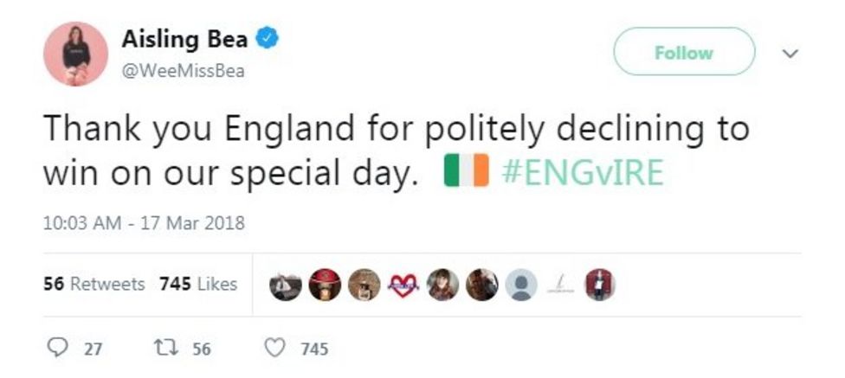Image resolution: width=845 pixels, height=378 pixels.
Task: Like the tweet with the heart icon
Action: pyautogui.click(x=274, y=349)
